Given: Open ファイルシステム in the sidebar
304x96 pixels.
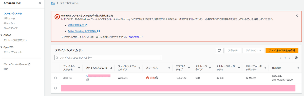Looking at the screenshot, I should [x=13, y=13].
